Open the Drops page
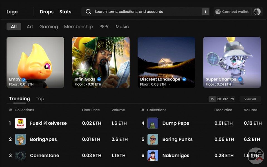 [46, 12]
